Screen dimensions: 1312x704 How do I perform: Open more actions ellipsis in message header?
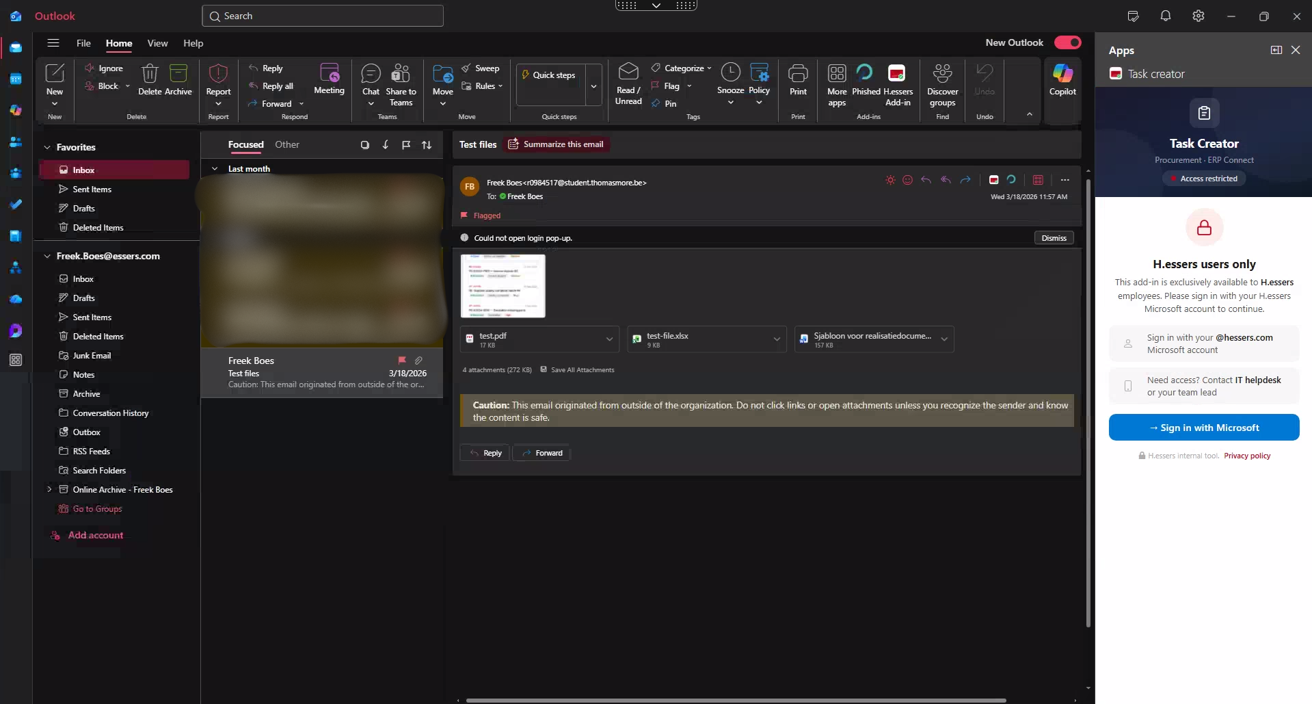pyautogui.click(x=1065, y=180)
